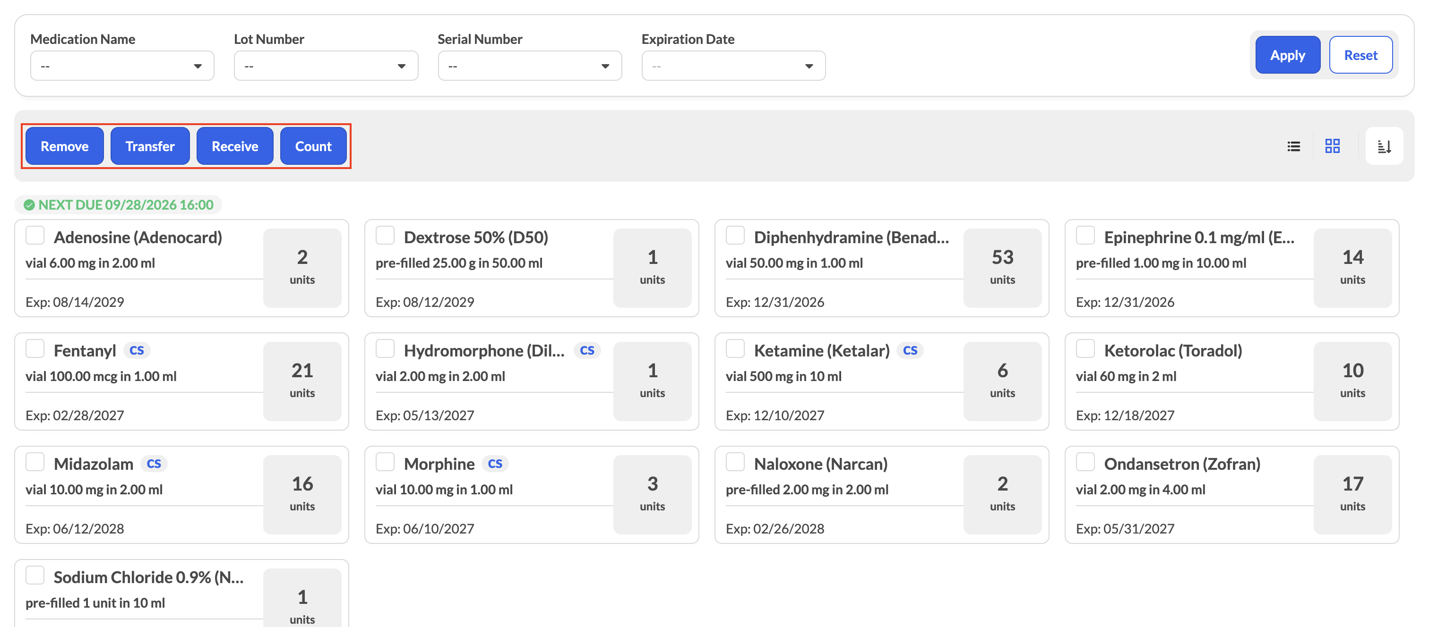The height and width of the screenshot is (627, 1429).
Task: Click the Fentanyl 21 units box
Action: click(x=302, y=381)
